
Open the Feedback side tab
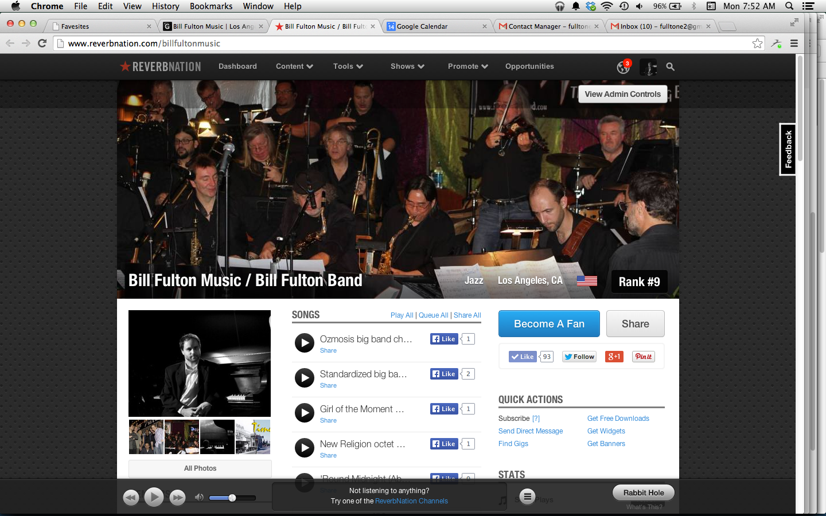(x=788, y=149)
